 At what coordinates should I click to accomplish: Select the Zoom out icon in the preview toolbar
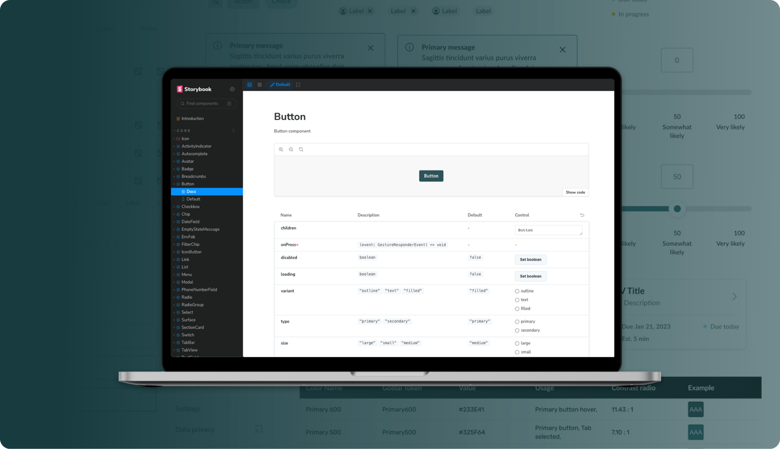tap(291, 149)
